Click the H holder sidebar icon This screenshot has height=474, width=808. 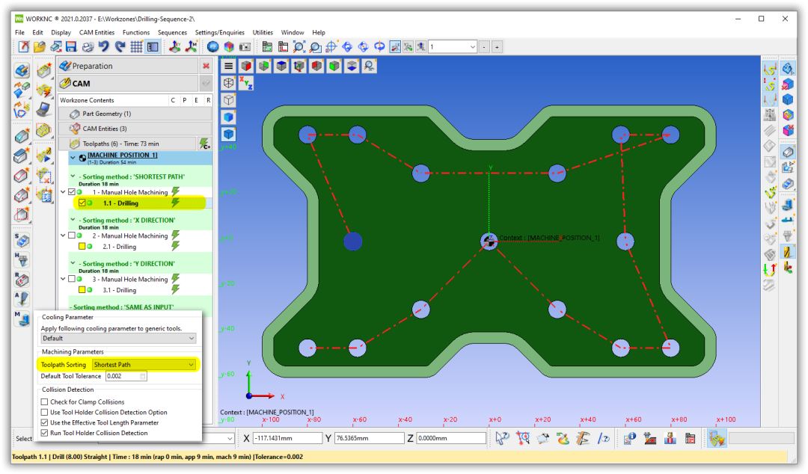click(x=22, y=259)
